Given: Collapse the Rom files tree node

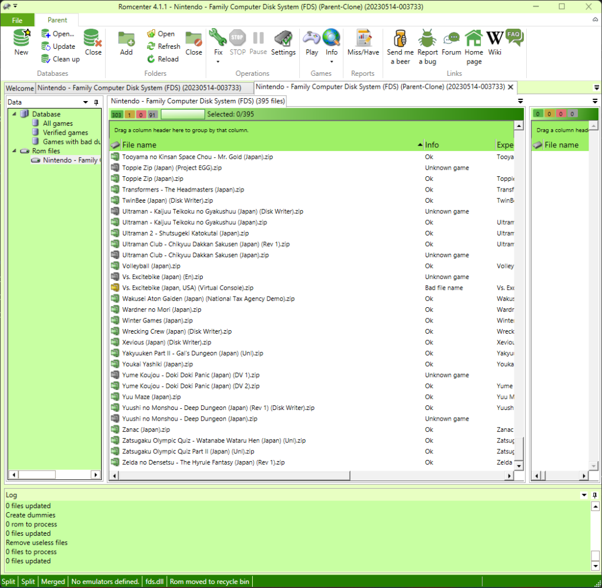Looking at the screenshot, I should (x=14, y=151).
